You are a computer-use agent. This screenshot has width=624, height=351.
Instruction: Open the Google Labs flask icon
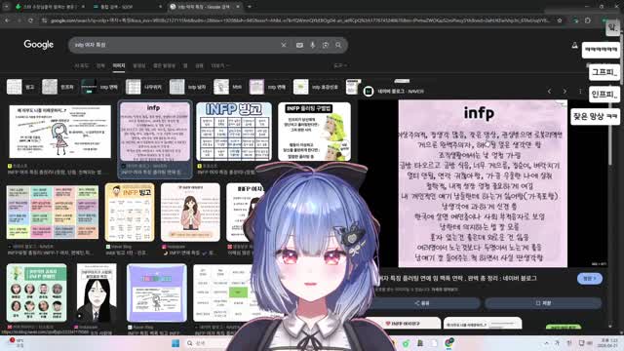coord(574,46)
